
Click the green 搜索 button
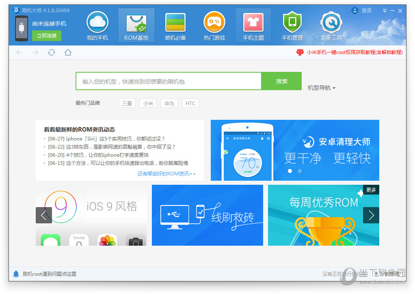pos(281,81)
